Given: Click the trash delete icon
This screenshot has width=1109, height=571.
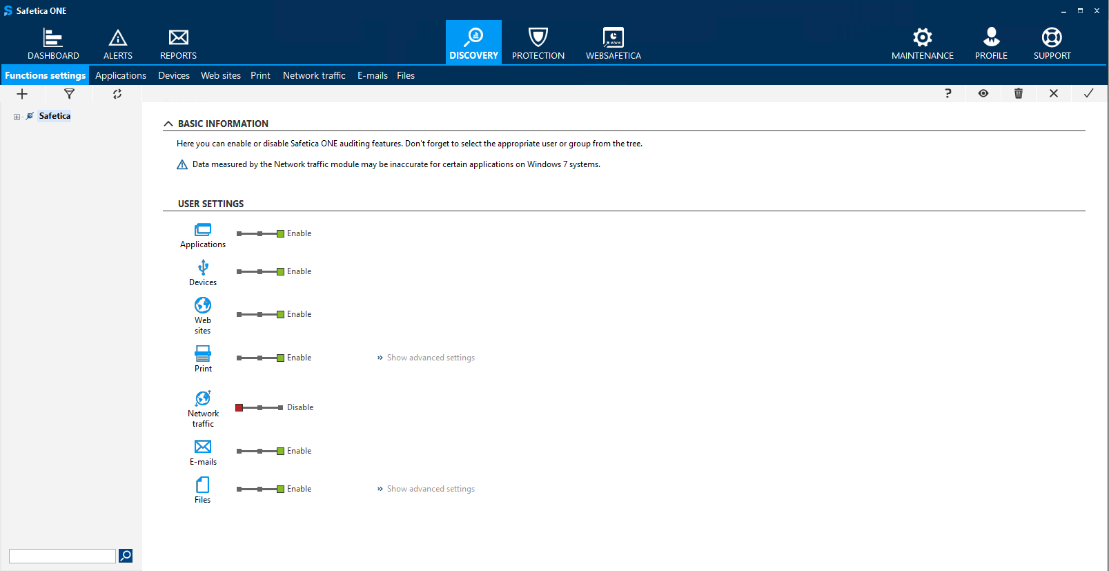Looking at the screenshot, I should click(x=1018, y=93).
